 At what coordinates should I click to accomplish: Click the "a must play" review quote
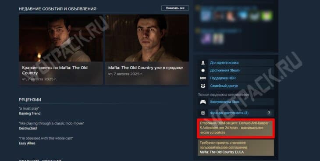(29, 108)
